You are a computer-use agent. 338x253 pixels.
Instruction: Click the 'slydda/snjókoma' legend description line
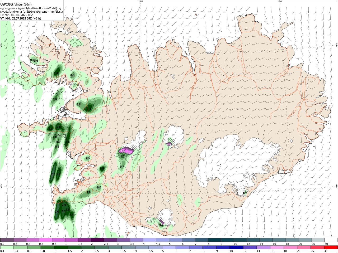coord(31,12)
